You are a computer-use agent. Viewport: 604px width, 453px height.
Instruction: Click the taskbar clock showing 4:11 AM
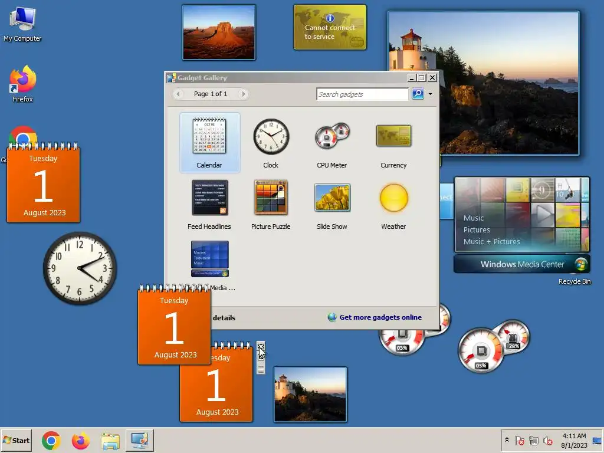(x=574, y=440)
